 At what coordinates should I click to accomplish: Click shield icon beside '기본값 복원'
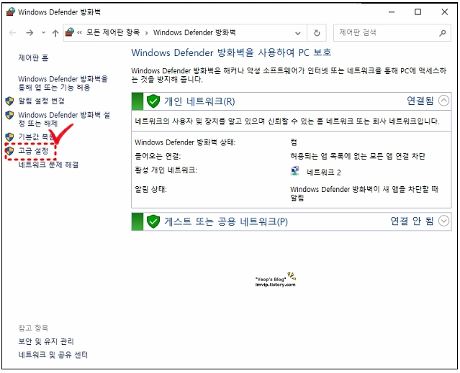pos(9,137)
